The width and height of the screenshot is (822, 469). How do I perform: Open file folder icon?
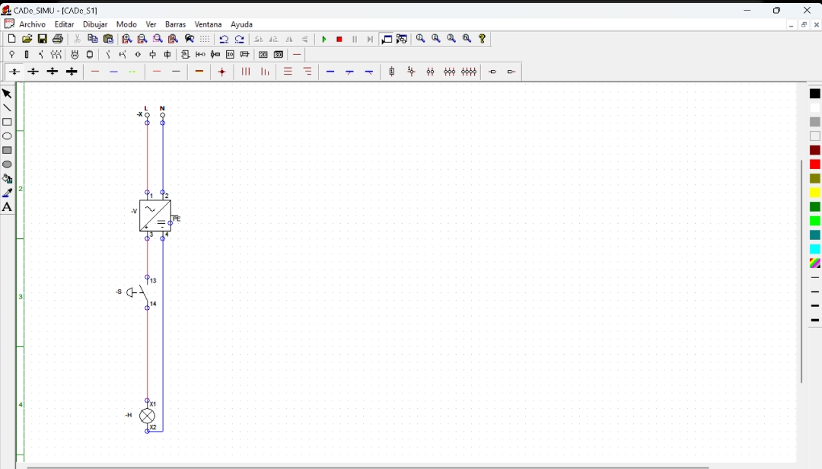pyautogui.click(x=27, y=39)
